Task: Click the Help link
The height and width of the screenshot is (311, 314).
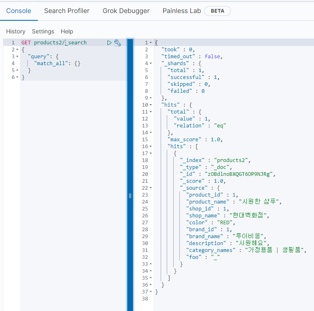Action: pyautogui.click(x=67, y=31)
